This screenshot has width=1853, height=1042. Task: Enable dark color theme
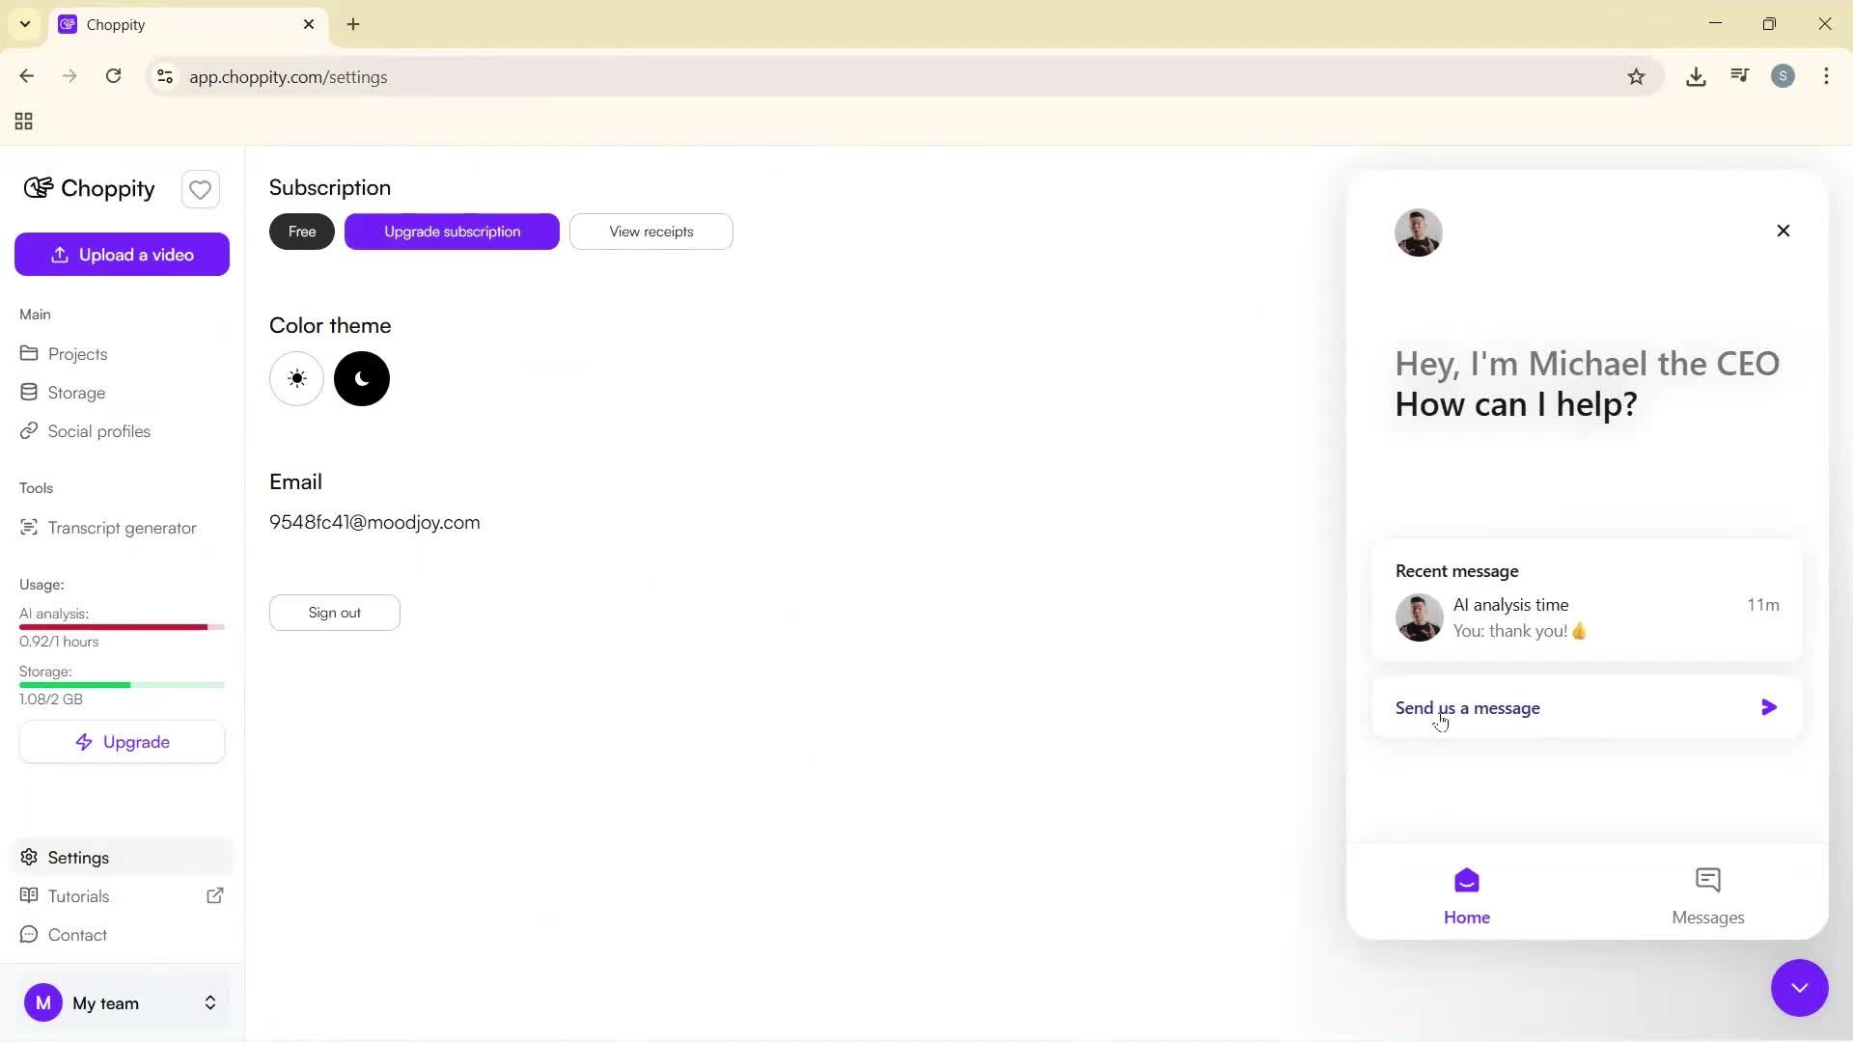click(x=361, y=378)
